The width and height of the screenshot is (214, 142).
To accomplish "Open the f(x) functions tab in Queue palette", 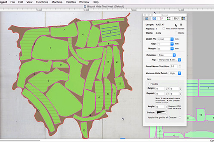I will pyautogui.click(x=176, y=19).
